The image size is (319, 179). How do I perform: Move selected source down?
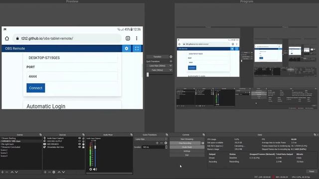click(63, 172)
